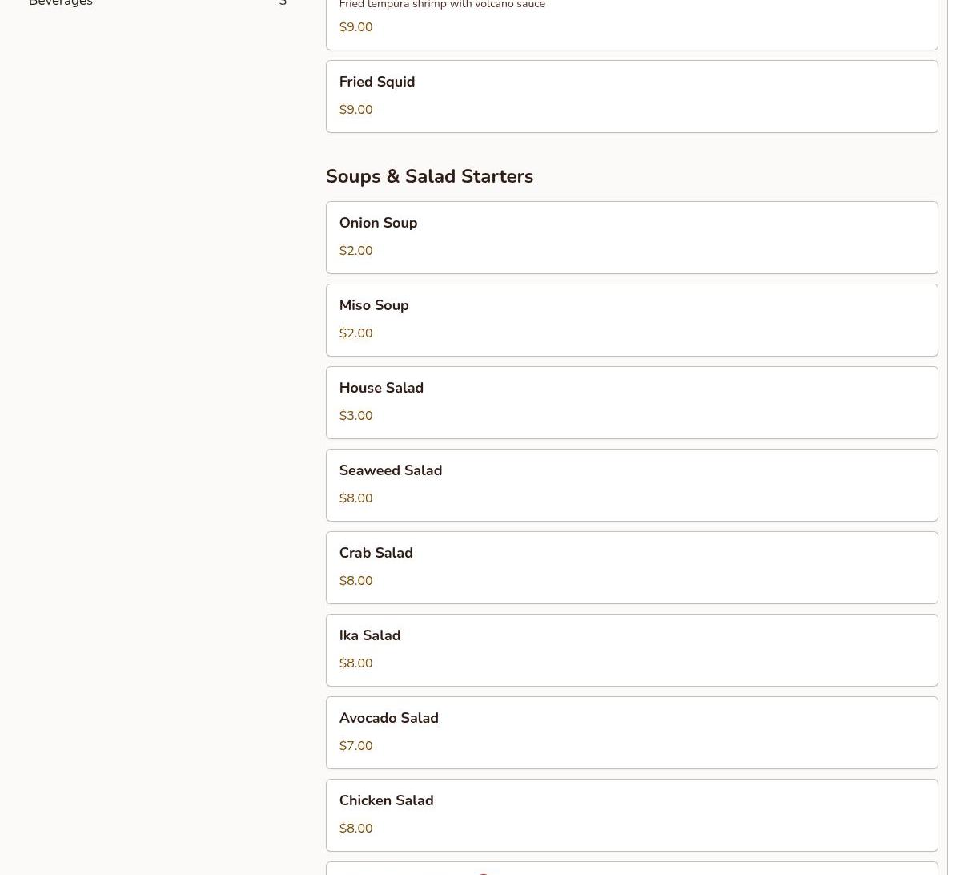Open the partially visible card below Chicken Salad
This screenshot has height=875, width=964.
[632, 869]
